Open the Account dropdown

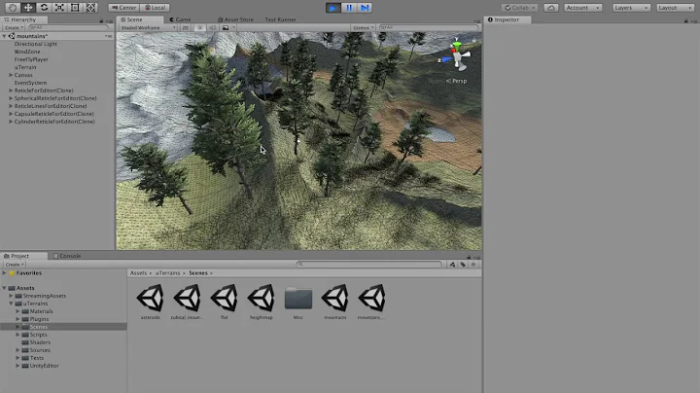[x=582, y=8]
